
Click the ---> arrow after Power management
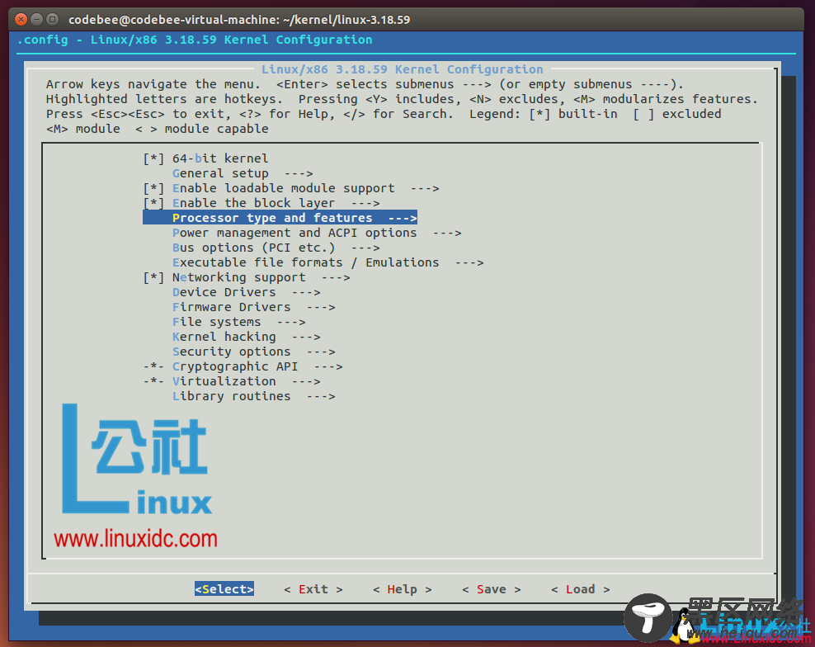point(447,233)
